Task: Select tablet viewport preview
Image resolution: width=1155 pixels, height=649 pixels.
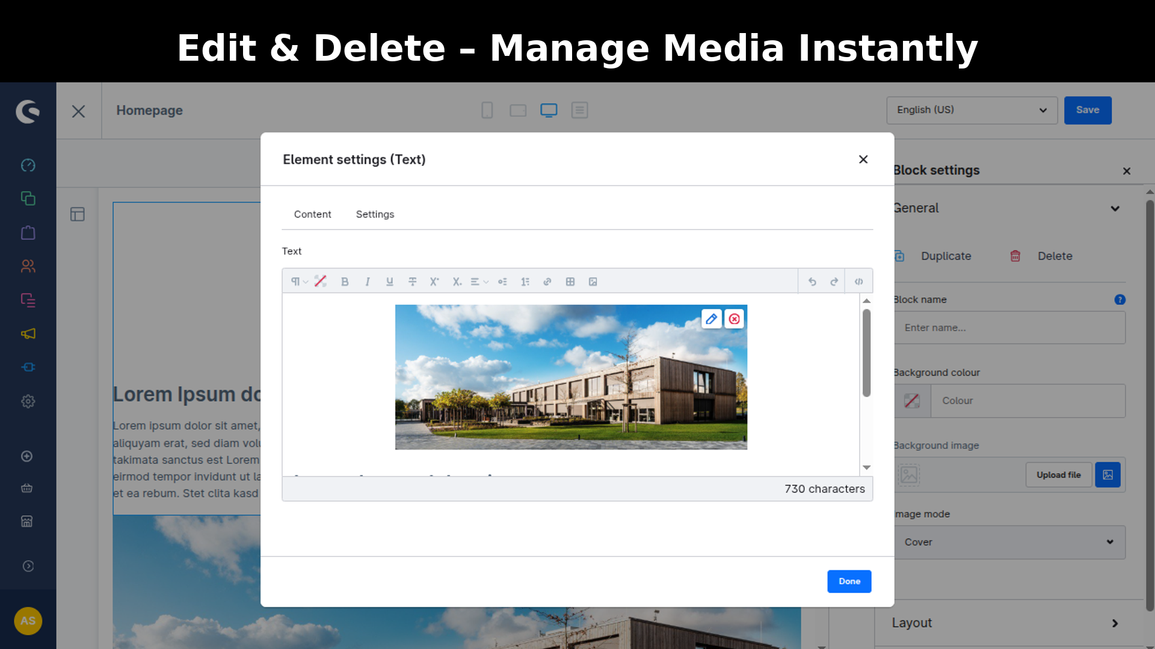Action: click(518, 110)
